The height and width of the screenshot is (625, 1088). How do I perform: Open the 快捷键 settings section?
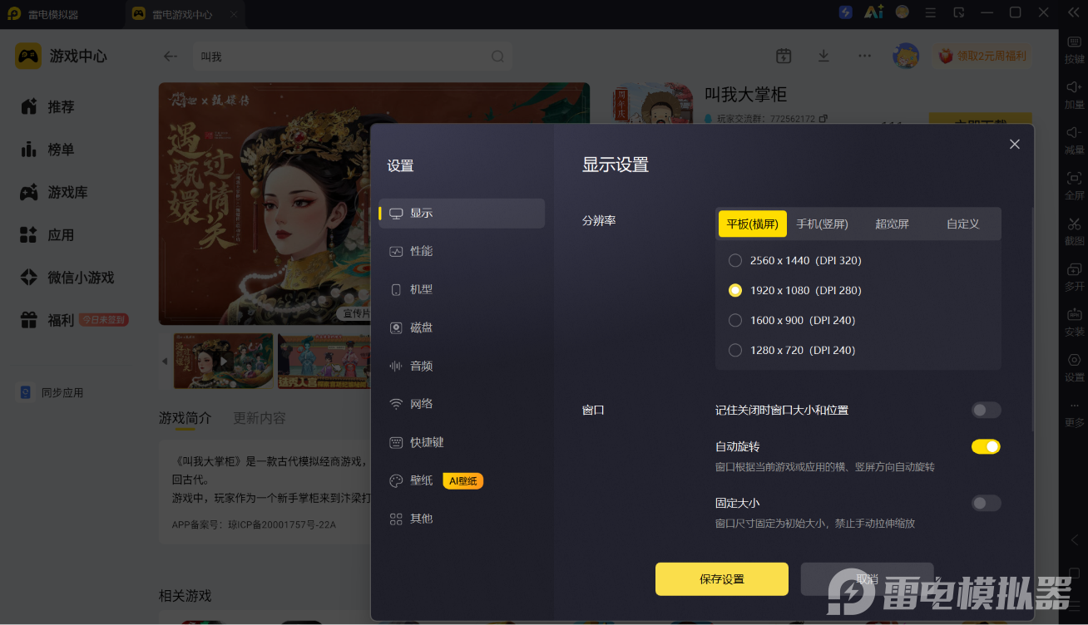(462, 442)
